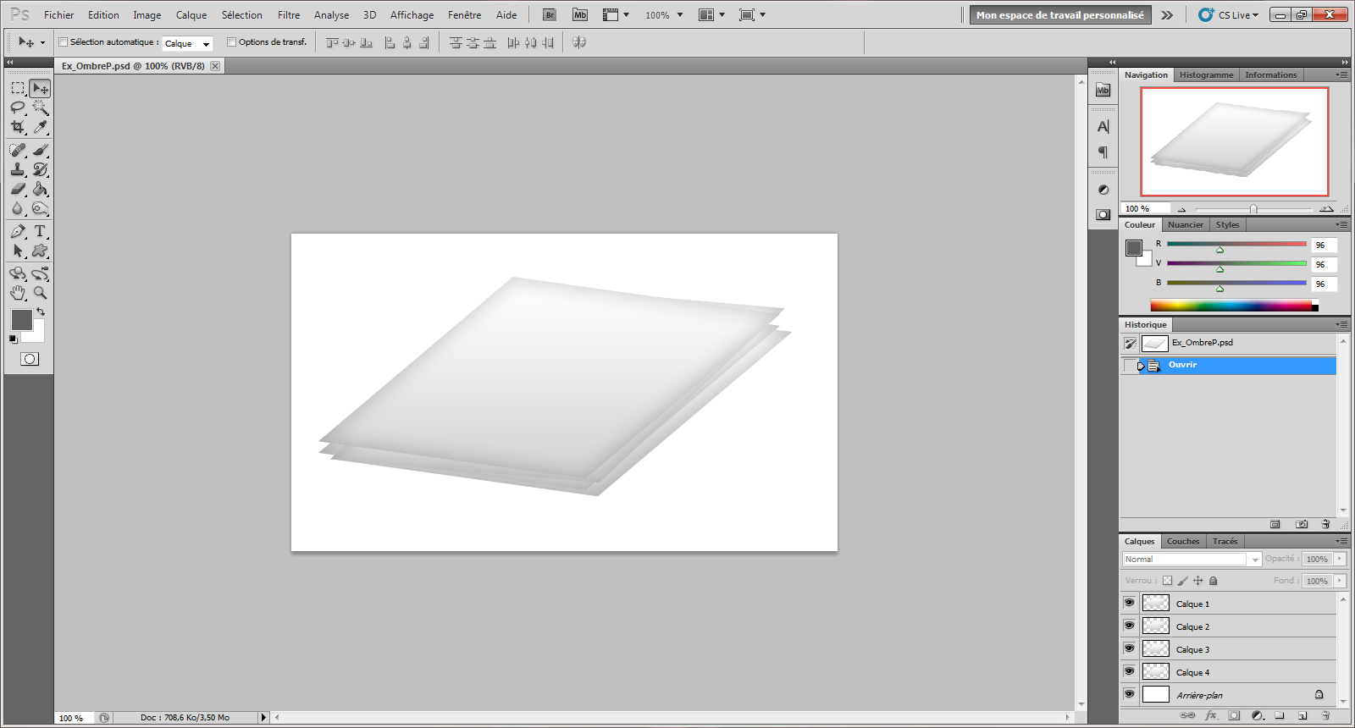
Task: Select the Zoom tool in toolbox
Action: click(x=40, y=293)
